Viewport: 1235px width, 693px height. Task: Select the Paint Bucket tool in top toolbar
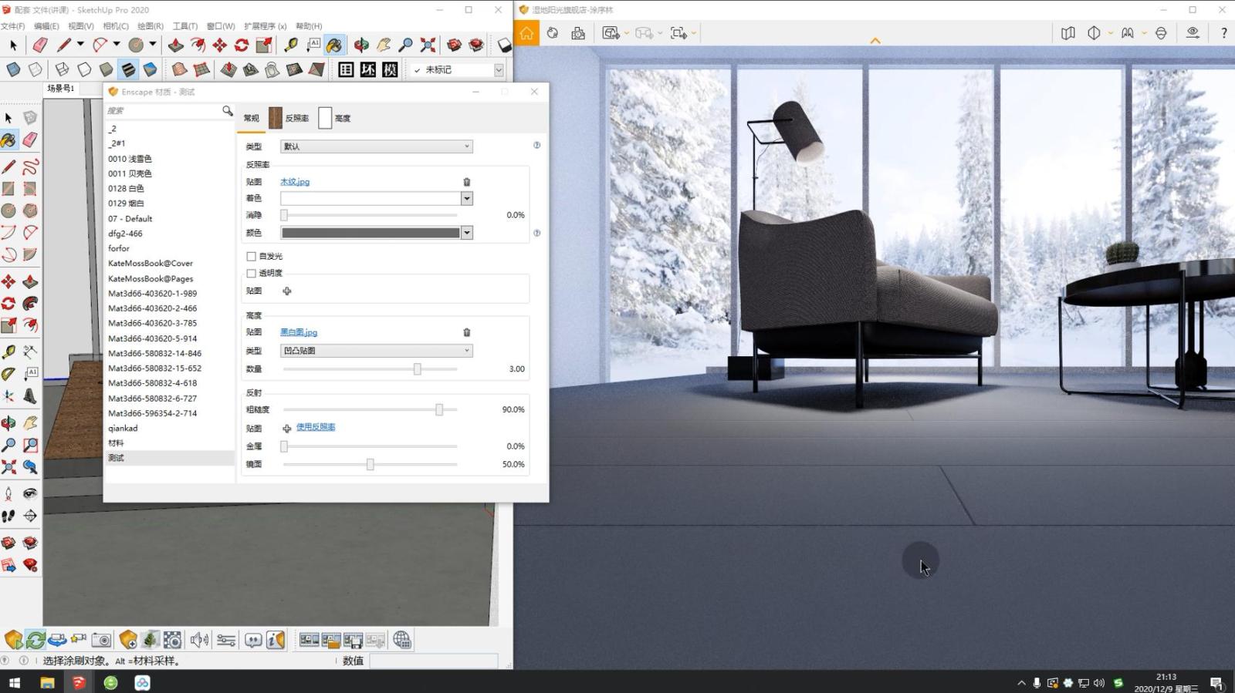tap(333, 45)
